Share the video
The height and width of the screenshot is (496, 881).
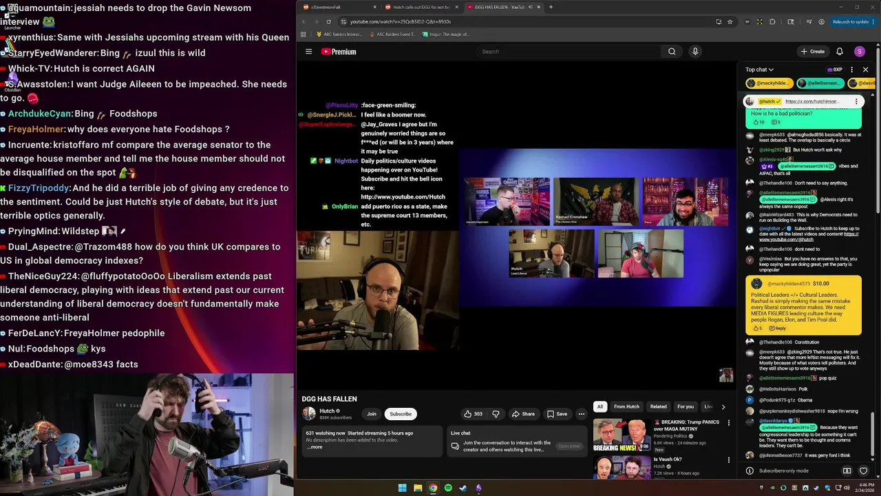click(523, 414)
